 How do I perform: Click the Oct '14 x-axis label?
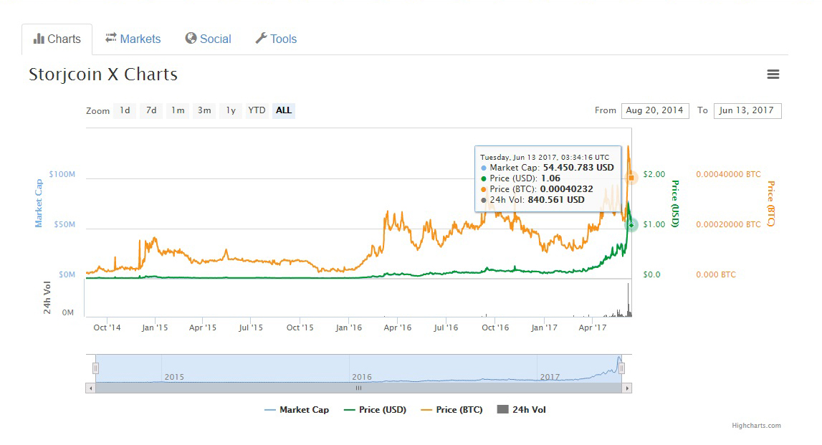point(107,327)
